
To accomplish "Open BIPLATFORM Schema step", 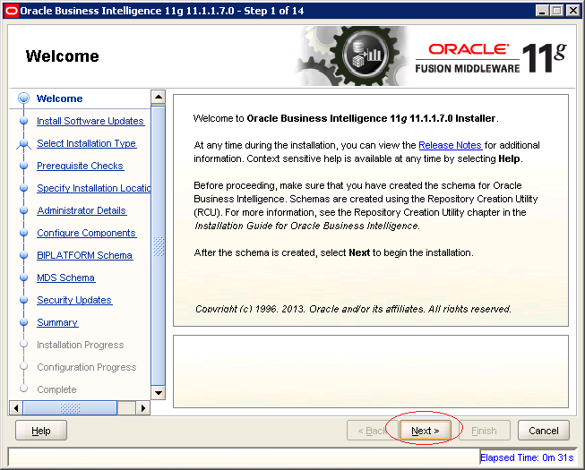I will tap(85, 255).
